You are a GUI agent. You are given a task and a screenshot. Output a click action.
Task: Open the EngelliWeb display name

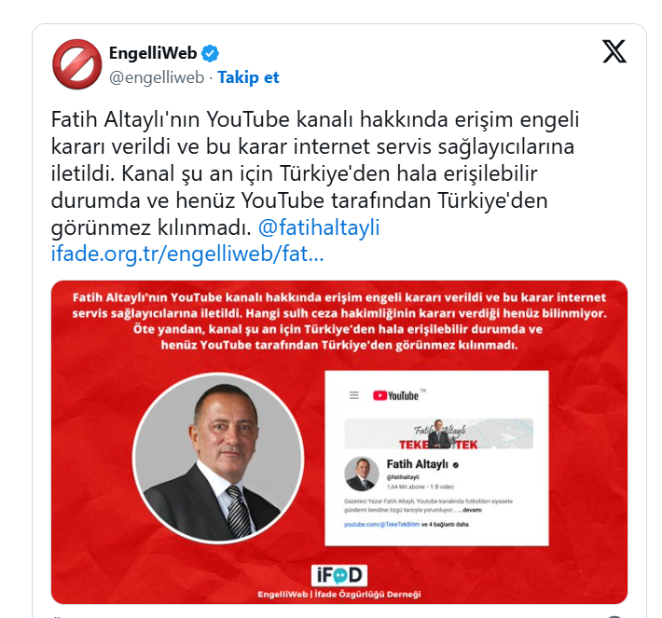coord(153,53)
